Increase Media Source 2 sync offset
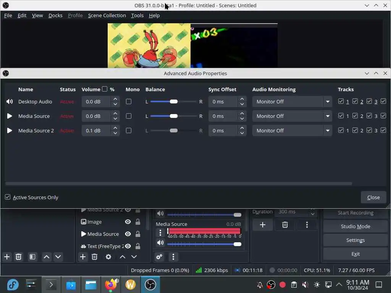Screen dimensions: 391x293 tap(242, 128)
